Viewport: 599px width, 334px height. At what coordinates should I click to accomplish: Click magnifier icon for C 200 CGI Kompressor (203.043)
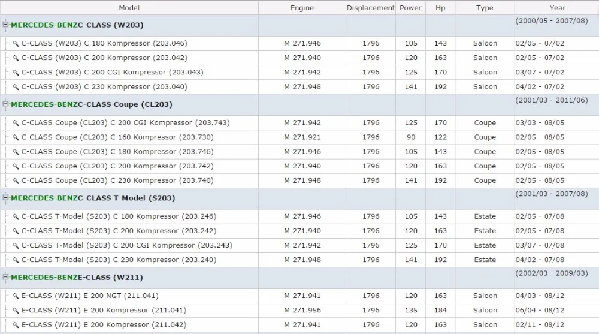pos(16,73)
